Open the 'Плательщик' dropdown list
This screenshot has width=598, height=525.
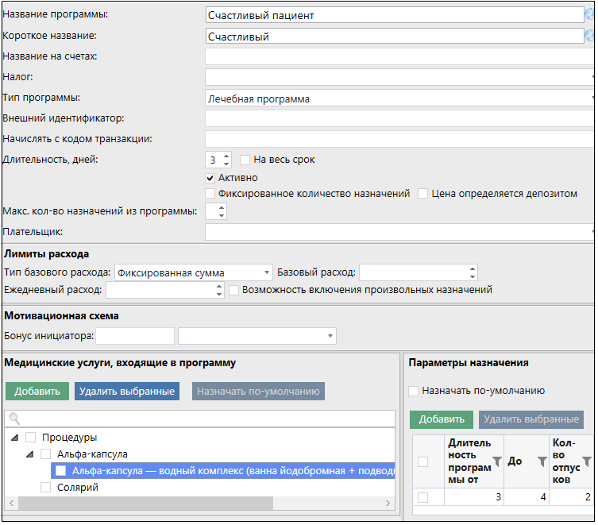tap(592, 232)
